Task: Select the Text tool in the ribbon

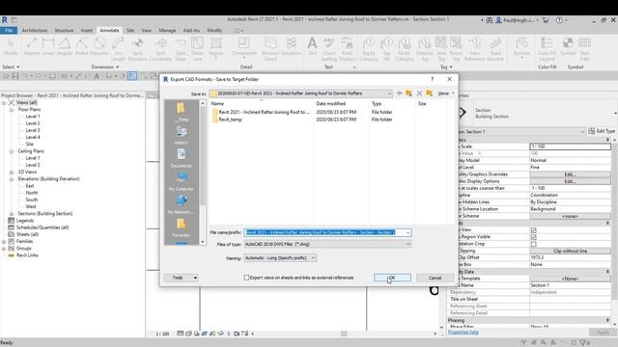Action: pos(312,46)
